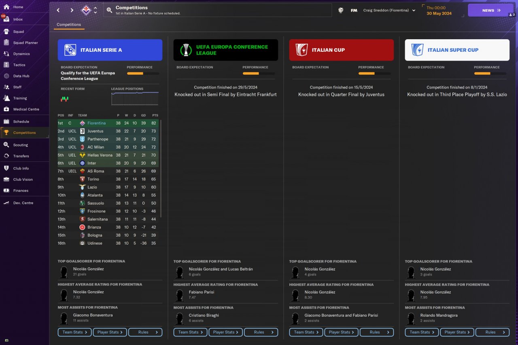Open Team Stats under Italian Serie A
This screenshot has width=518, height=345.
(75, 332)
